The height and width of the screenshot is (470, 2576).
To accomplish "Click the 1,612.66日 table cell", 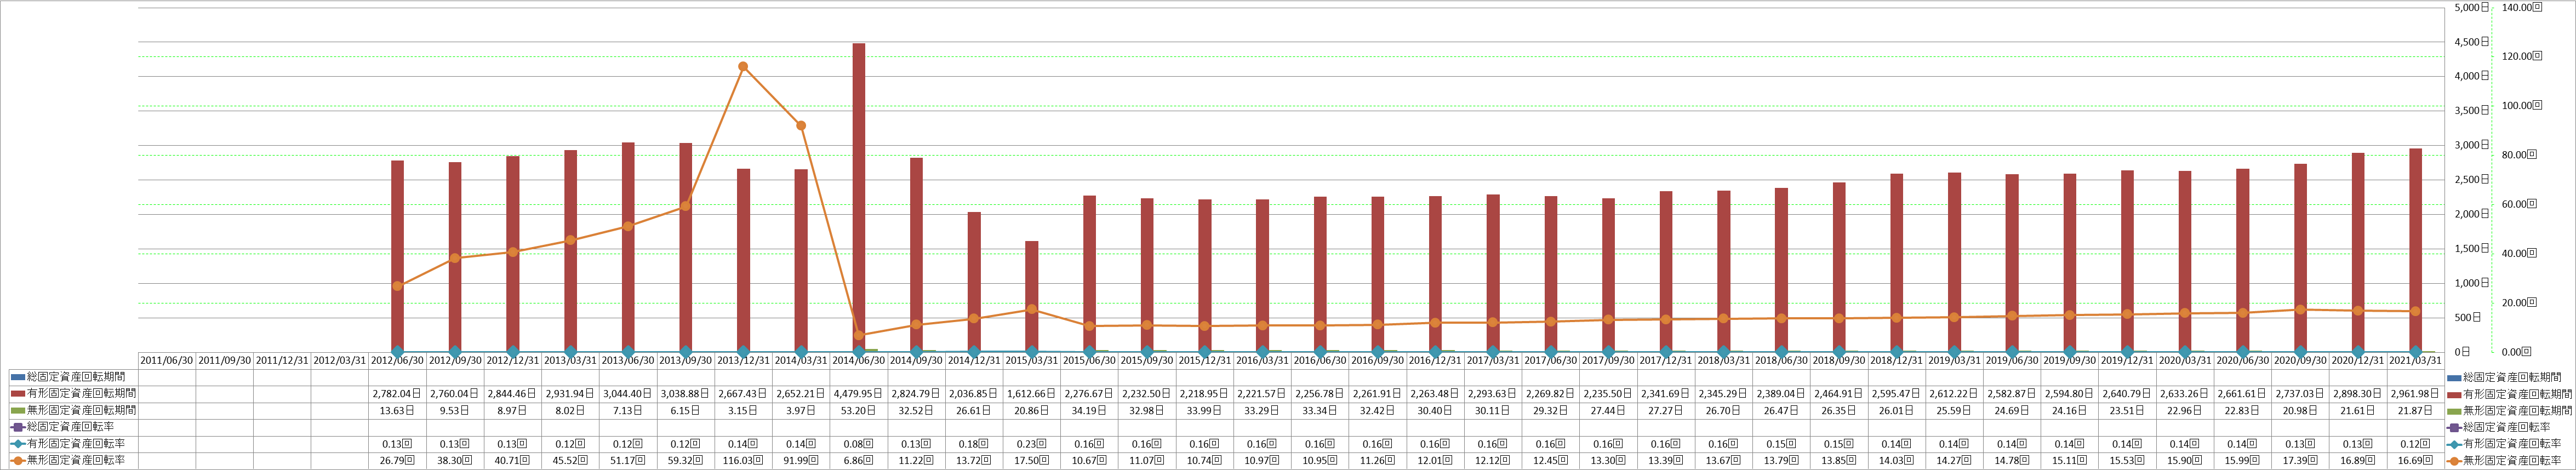I will 1032,394.
